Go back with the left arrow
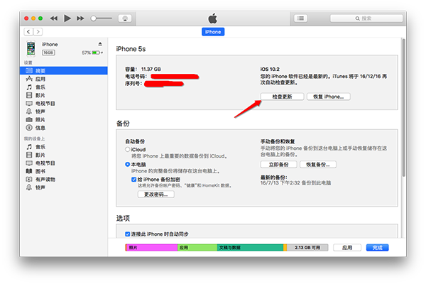 (x=28, y=32)
